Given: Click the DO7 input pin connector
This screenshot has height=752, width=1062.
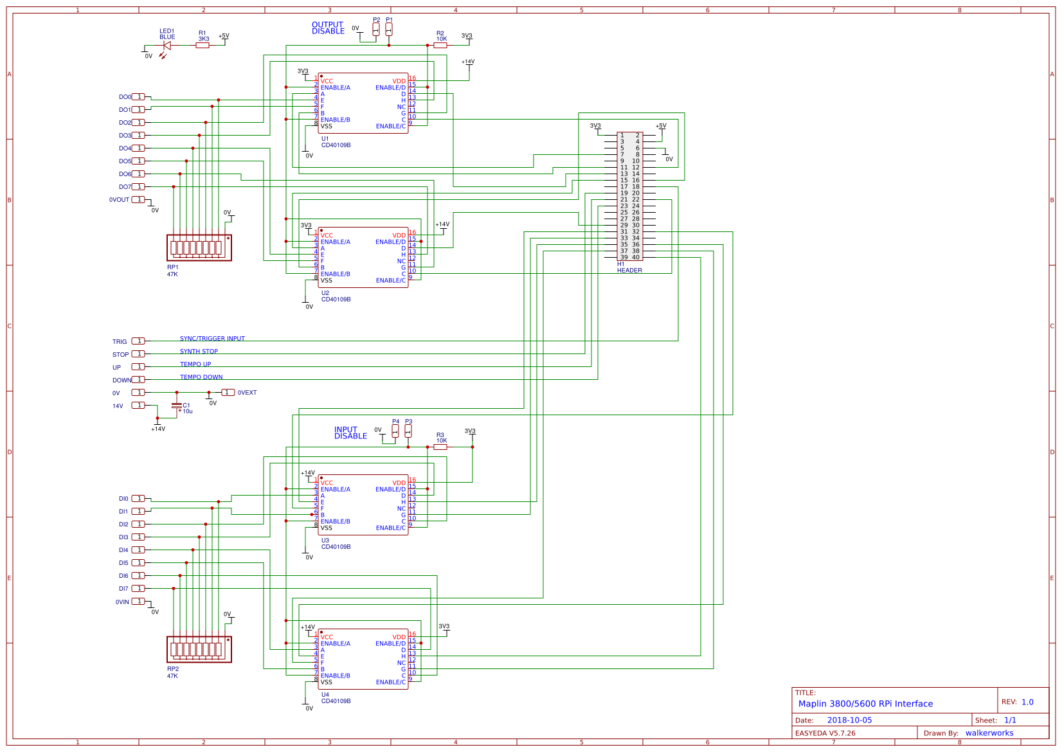Looking at the screenshot, I should pyautogui.click(x=138, y=186).
